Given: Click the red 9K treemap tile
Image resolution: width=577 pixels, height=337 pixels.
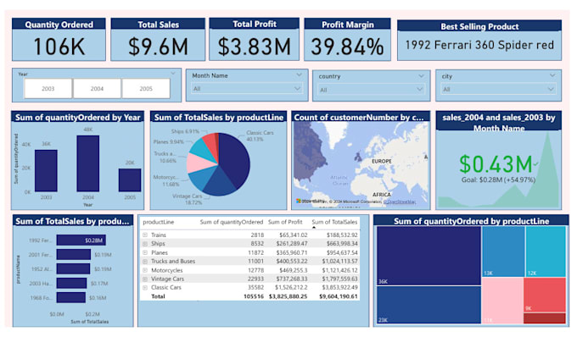Looking at the screenshot, I should click(545, 295).
